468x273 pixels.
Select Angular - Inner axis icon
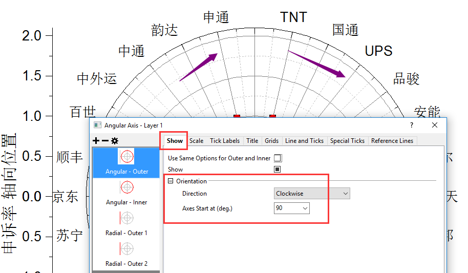tap(127, 187)
